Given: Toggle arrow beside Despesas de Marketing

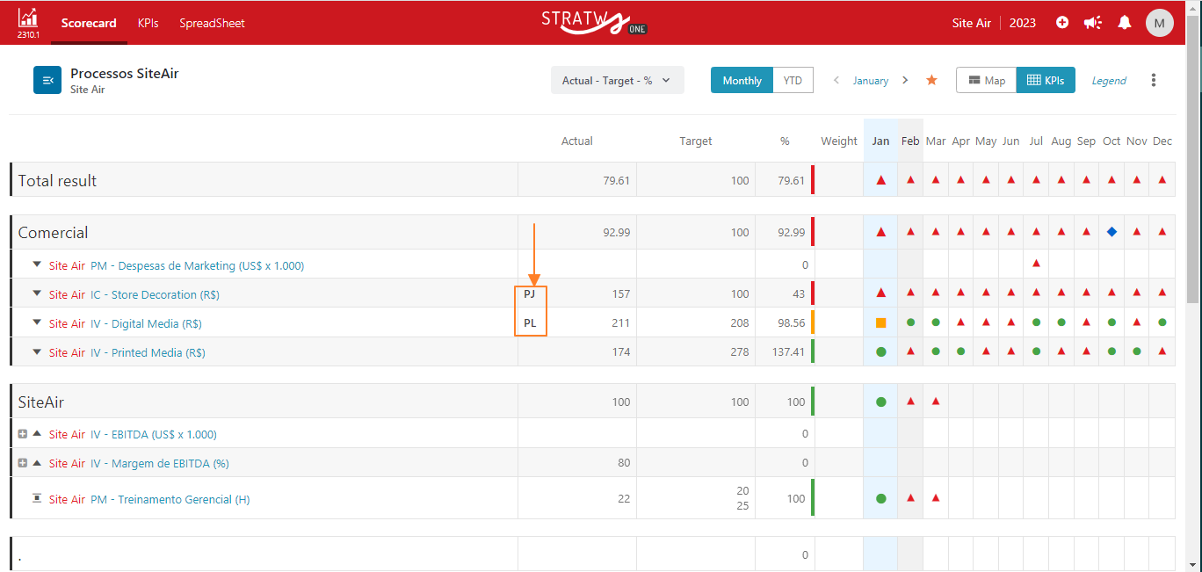Looking at the screenshot, I should point(37,264).
